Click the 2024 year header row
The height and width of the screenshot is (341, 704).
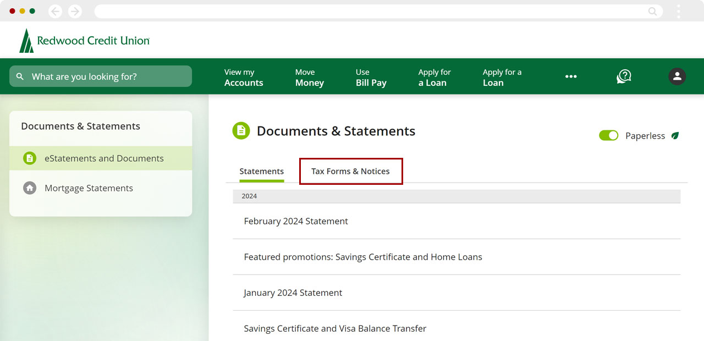(x=457, y=196)
